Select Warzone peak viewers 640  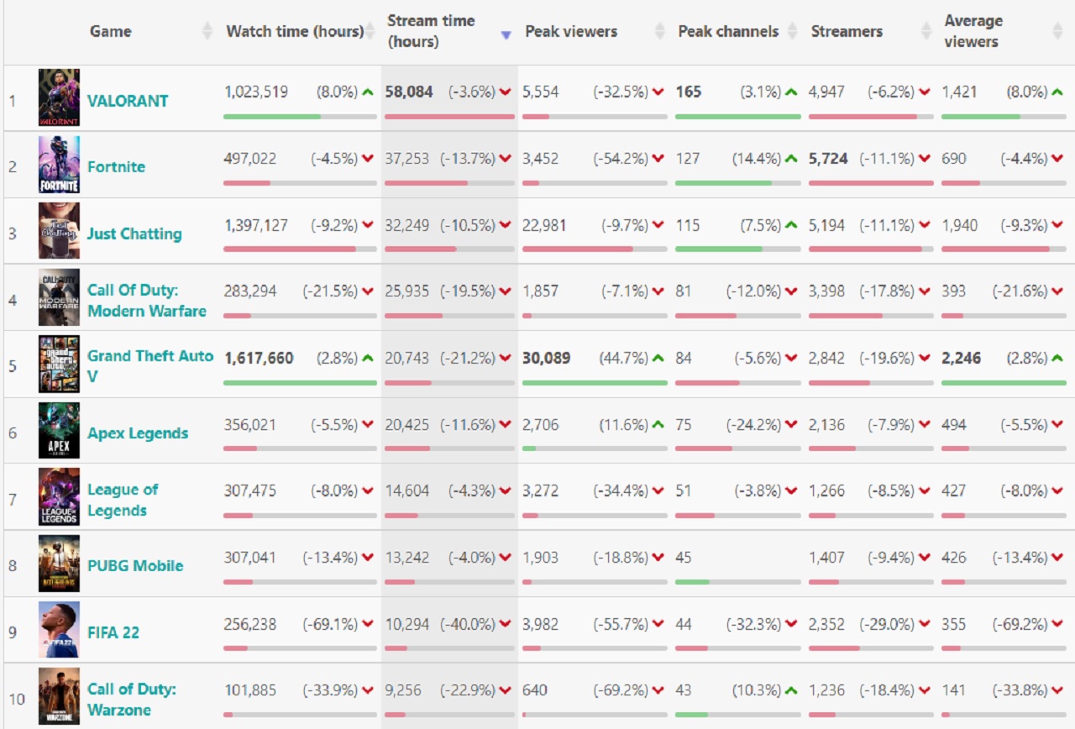click(x=534, y=690)
